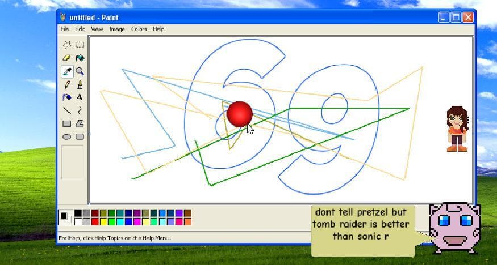The image size is (497, 265).
Task: Pick the Curve tool
Action: click(80, 110)
